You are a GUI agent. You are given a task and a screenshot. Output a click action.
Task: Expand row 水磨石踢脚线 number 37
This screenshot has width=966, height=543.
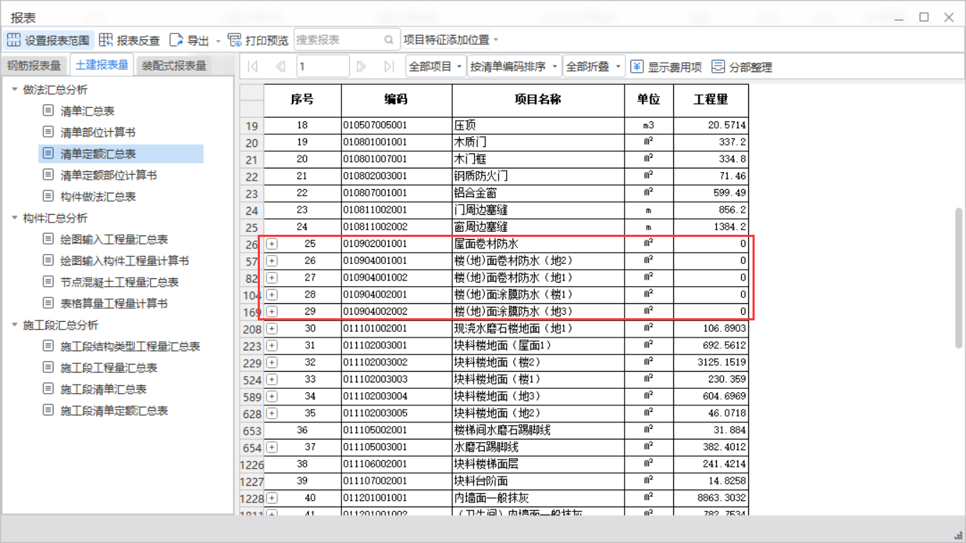(272, 447)
